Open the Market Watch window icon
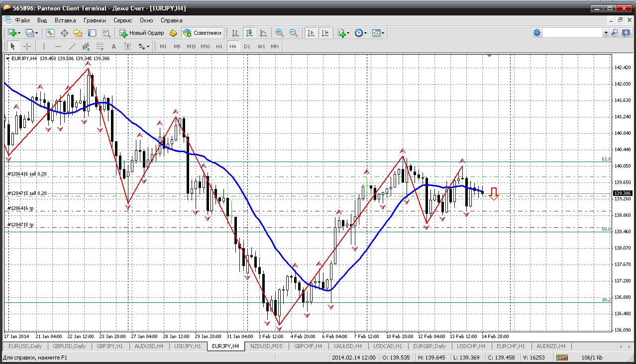The image size is (636, 364). [x=50, y=33]
